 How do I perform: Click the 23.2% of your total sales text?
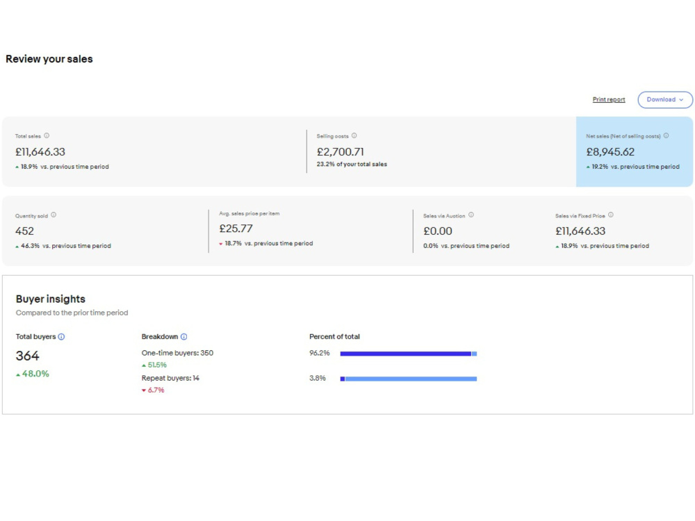352,165
